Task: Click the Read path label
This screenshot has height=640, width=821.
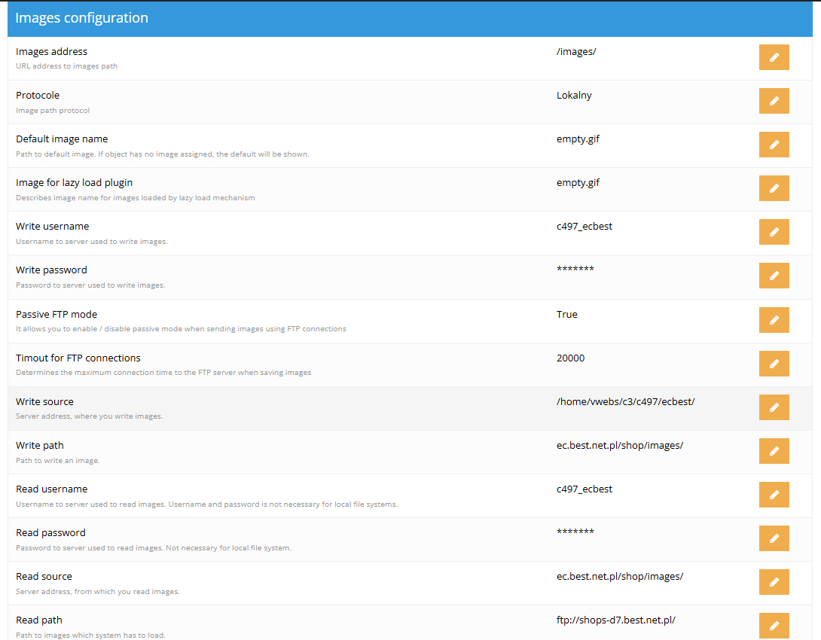Action: point(38,620)
